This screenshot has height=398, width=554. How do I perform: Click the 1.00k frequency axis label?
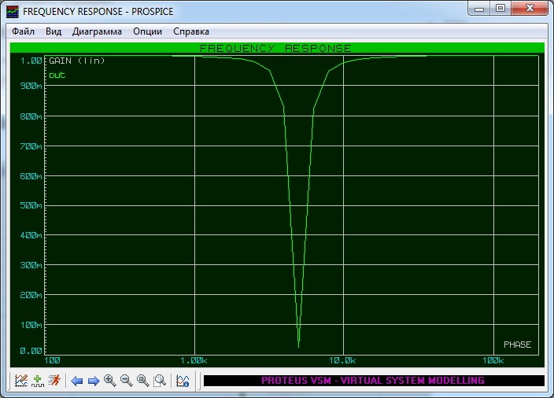click(194, 360)
